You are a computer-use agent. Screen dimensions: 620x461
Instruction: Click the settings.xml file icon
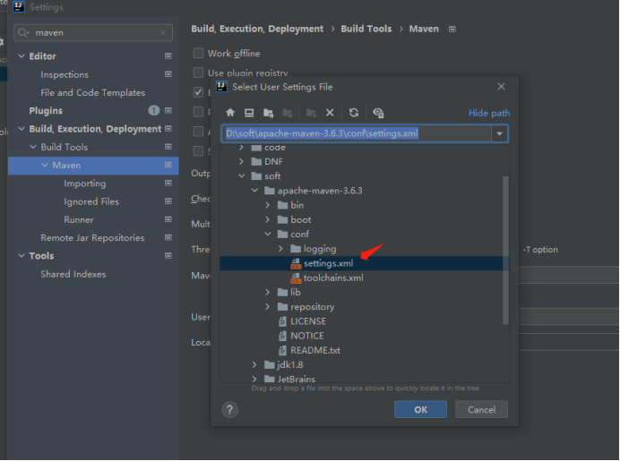tap(296, 263)
